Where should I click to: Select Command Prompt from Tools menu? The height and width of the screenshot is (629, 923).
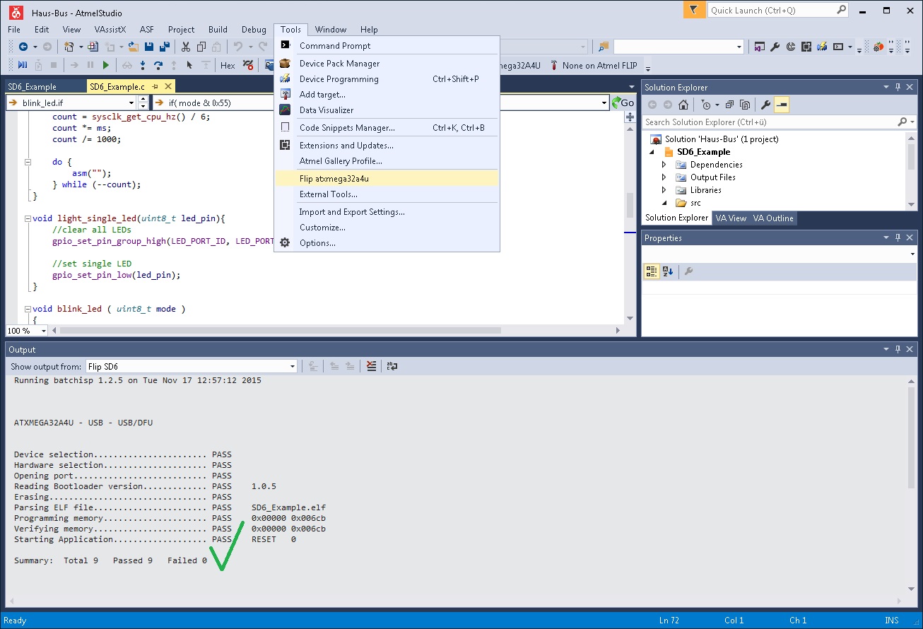tap(387, 45)
